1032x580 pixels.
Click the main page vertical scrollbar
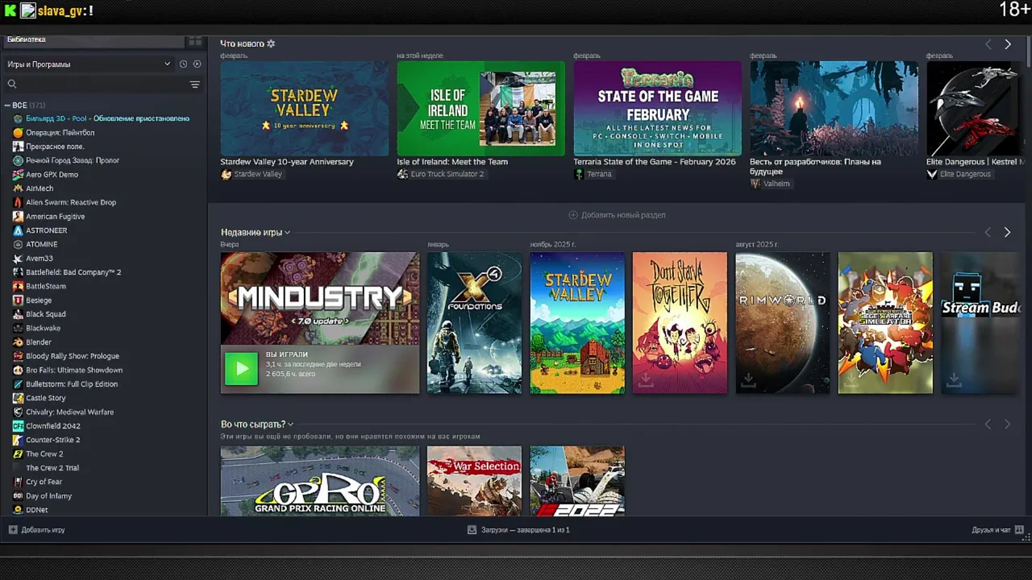1028,52
